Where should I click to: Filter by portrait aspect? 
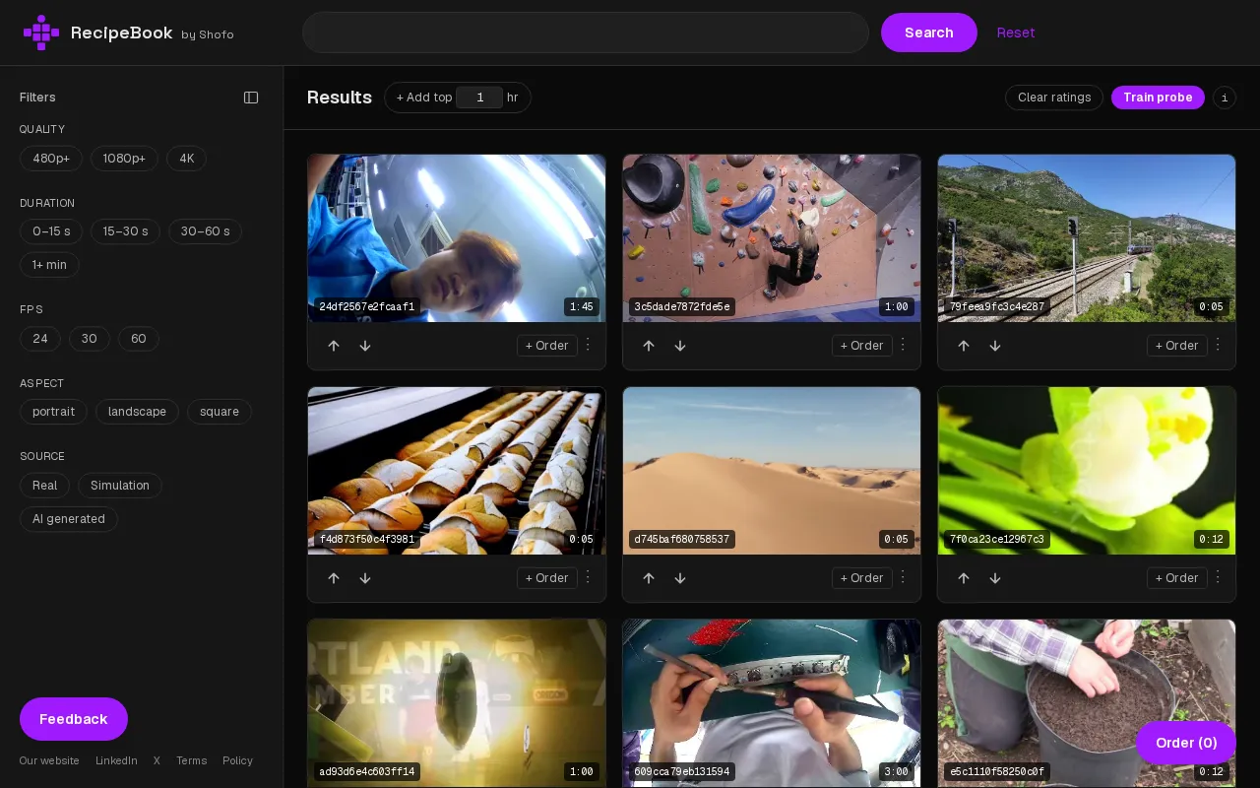pos(53,412)
